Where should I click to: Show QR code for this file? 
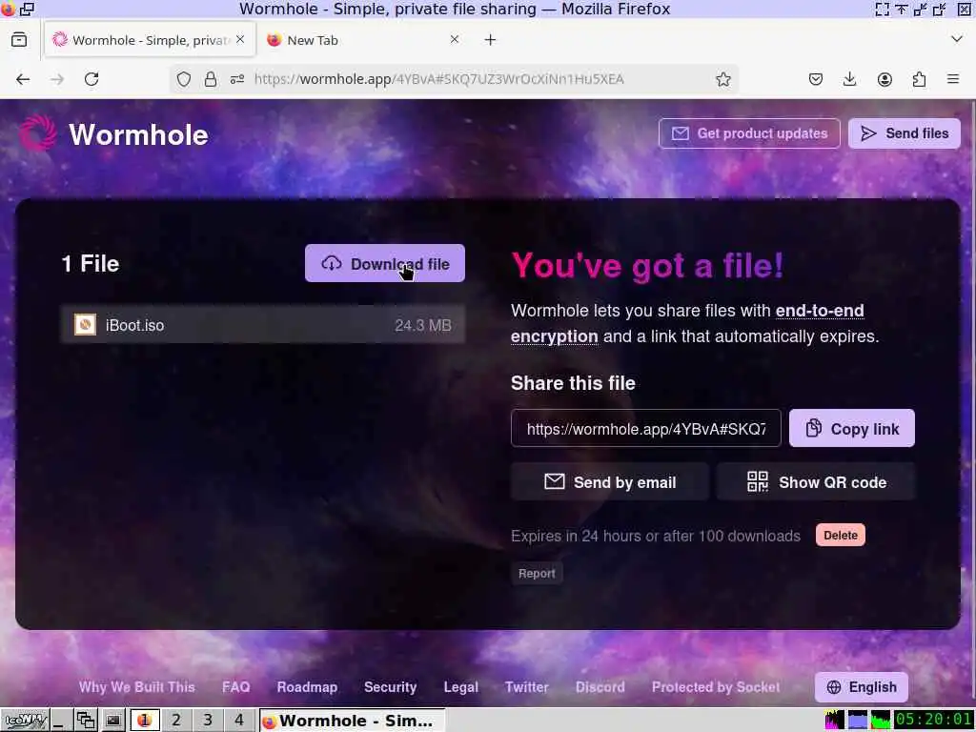[816, 481]
